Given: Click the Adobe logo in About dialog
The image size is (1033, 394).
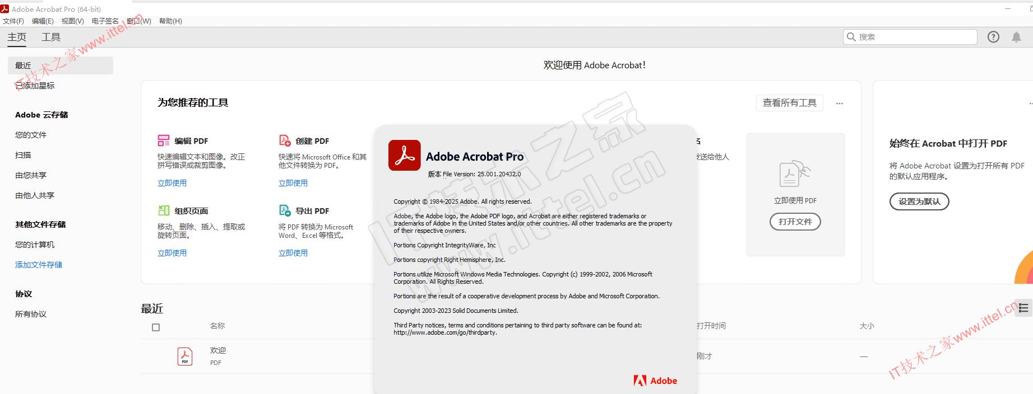Looking at the screenshot, I should [x=655, y=381].
